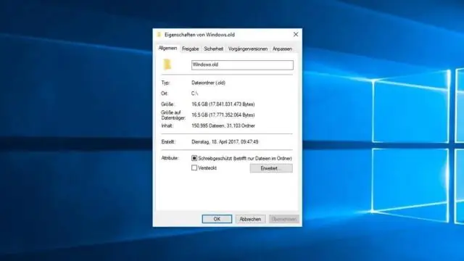Click the greyed-out Übernehmen button
Image resolution: width=464 pixels, height=261 pixels.
click(283, 219)
